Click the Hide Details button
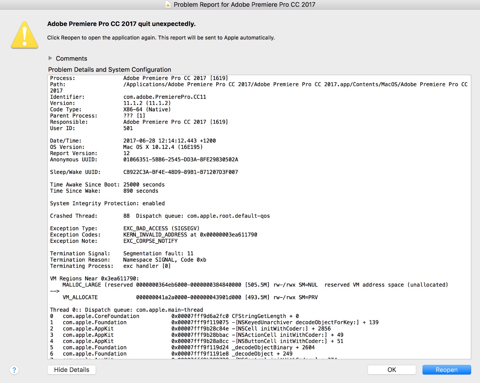The image size is (480, 383). point(72,370)
